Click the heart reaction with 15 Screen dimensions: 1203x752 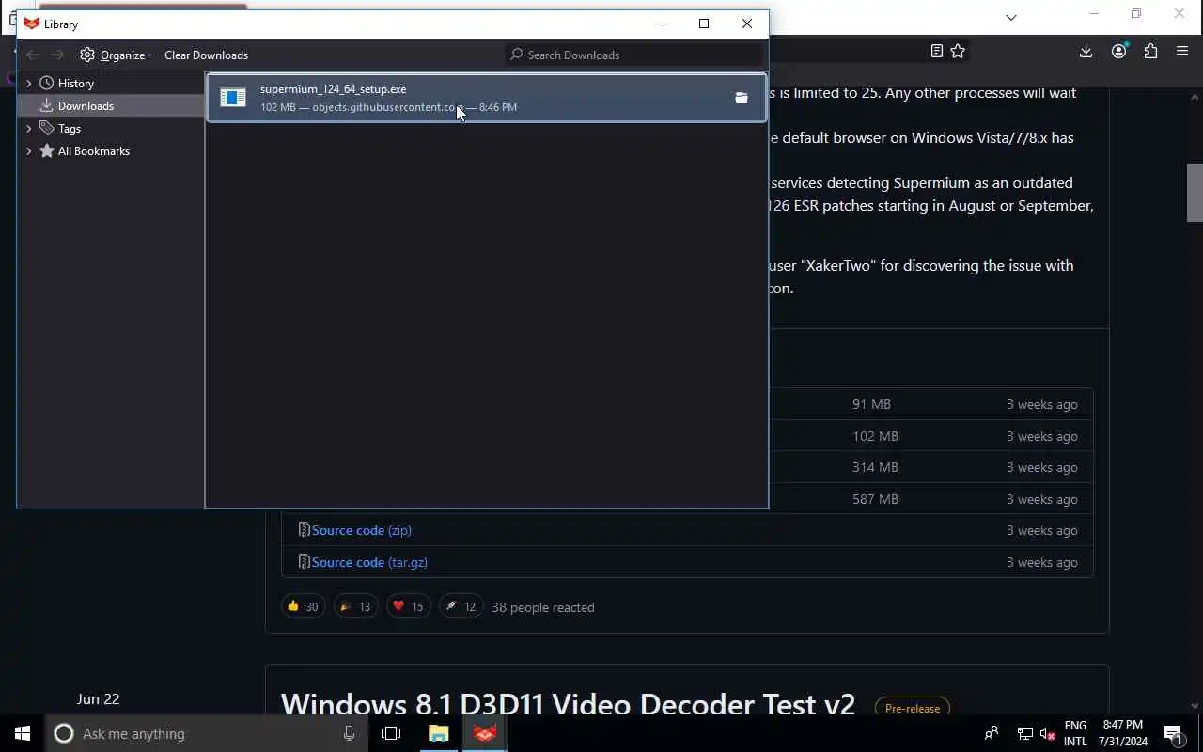[x=408, y=606]
